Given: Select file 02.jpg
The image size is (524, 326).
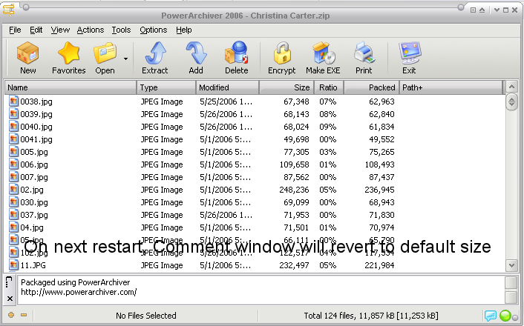Looking at the screenshot, I should [x=32, y=190].
